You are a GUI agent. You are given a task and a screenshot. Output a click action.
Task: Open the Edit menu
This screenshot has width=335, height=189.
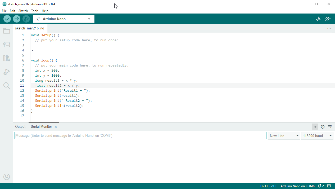pos(12,11)
